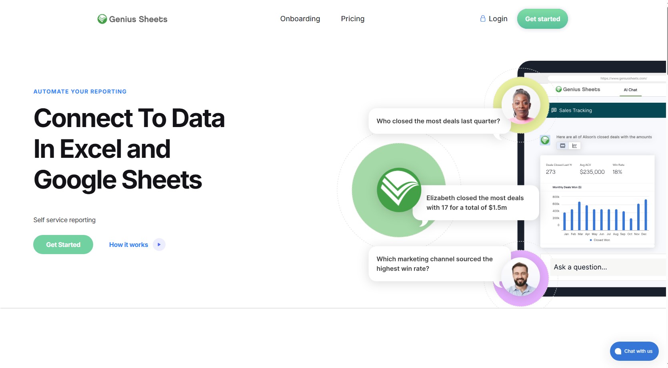
Task: Click the Sales Tracking message icon
Action: (554, 110)
